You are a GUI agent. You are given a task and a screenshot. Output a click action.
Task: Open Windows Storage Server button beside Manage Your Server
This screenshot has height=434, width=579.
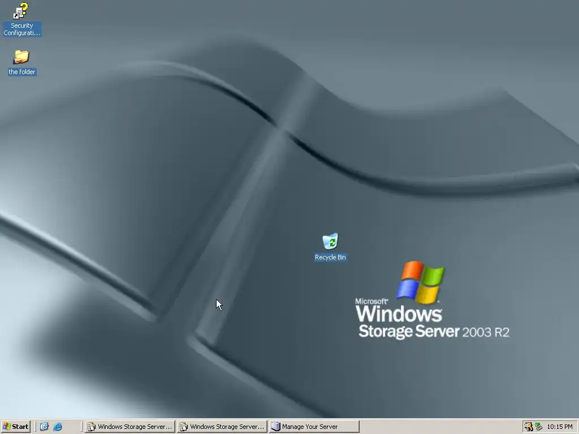click(222, 427)
